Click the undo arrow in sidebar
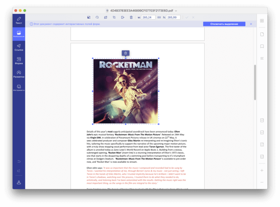 pyautogui.click(x=19, y=162)
